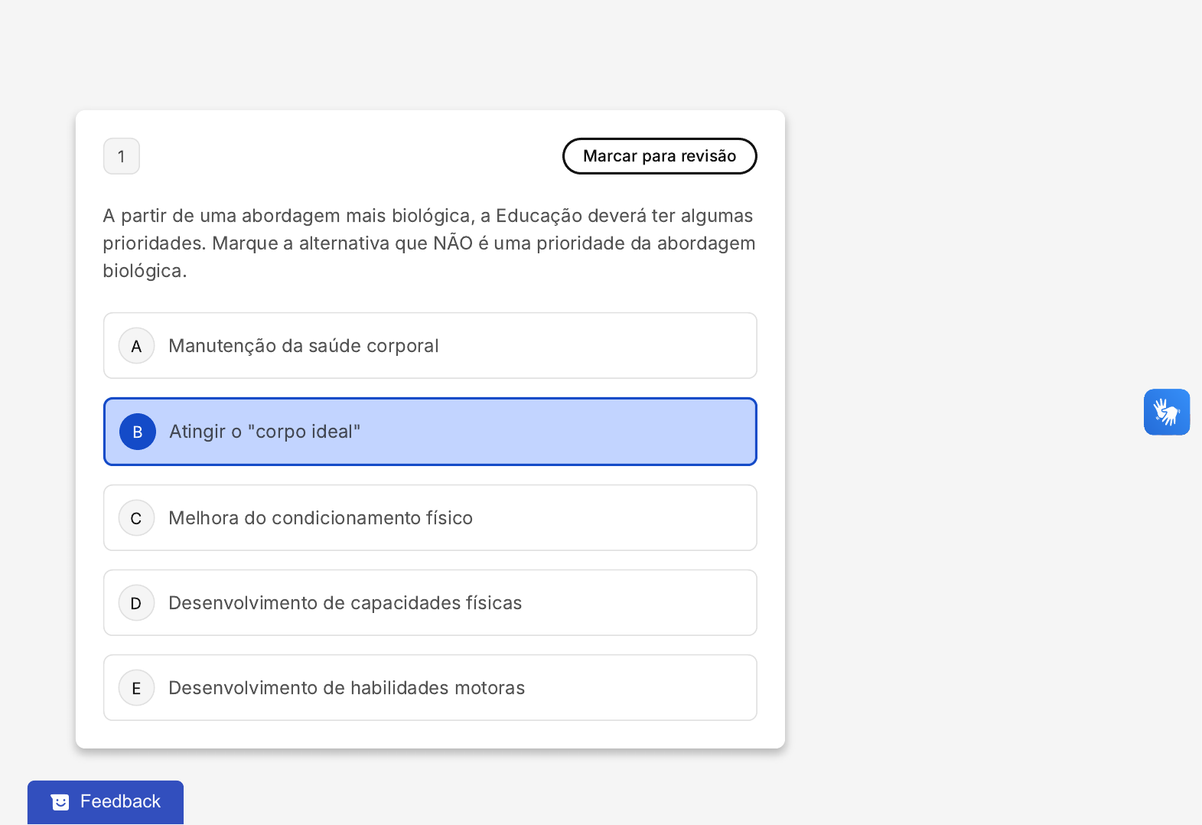The image size is (1202, 825).
Task: Click the word "biológica." ending the question
Action: click(x=145, y=271)
